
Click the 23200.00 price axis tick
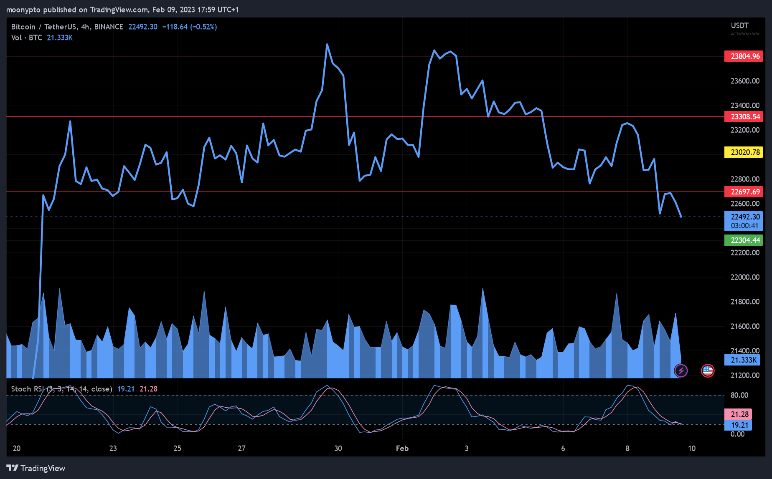(x=745, y=130)
